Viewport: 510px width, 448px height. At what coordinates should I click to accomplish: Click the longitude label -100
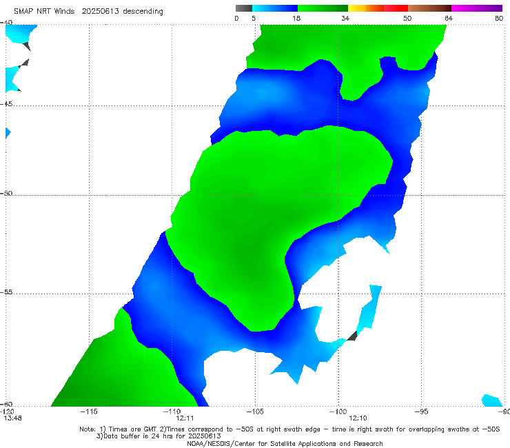[338, 411]
